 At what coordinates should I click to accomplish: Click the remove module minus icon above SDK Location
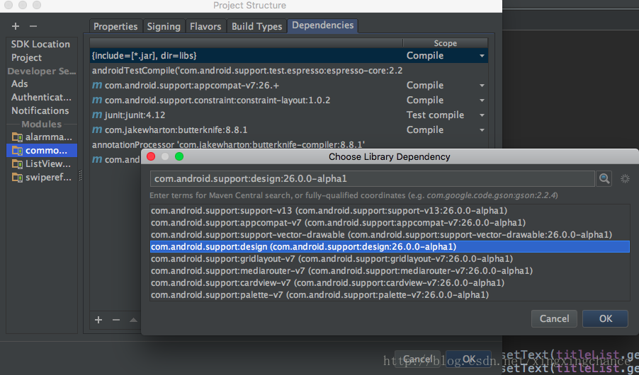click(x=33, y=26)
